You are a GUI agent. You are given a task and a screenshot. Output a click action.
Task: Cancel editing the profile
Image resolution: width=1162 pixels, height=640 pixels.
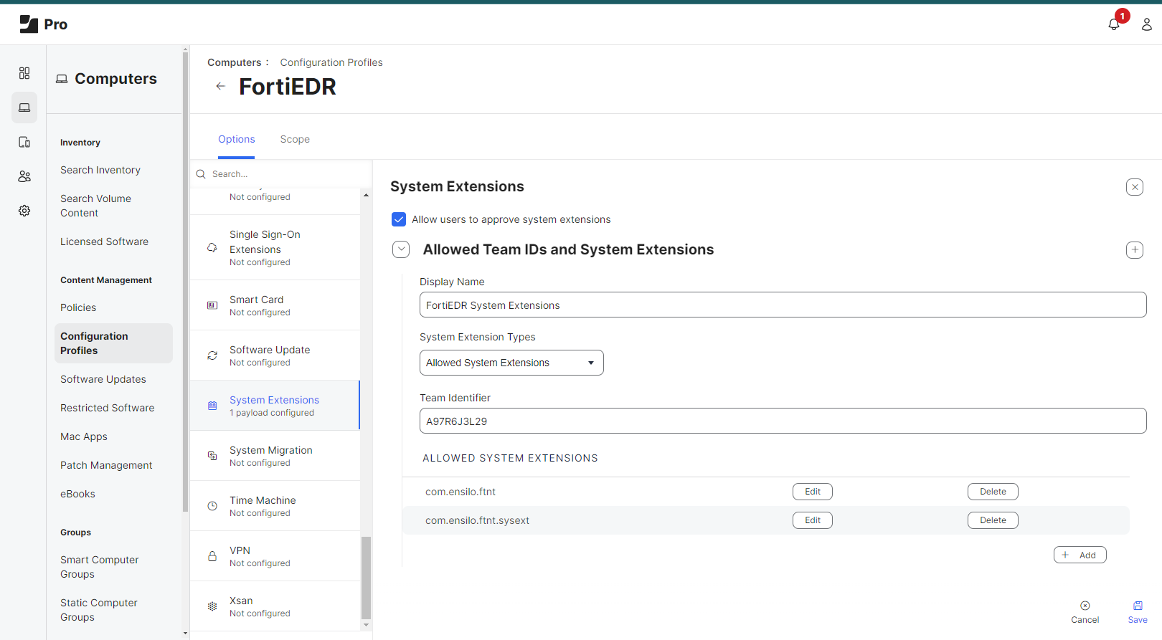(x=1085, y=612)
